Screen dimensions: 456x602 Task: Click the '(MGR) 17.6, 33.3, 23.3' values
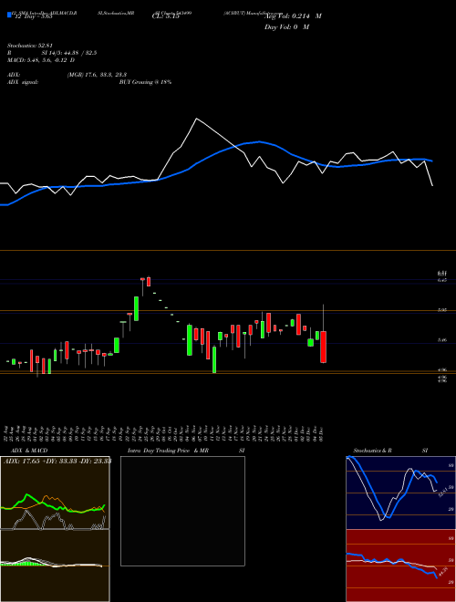pos(97,75)
